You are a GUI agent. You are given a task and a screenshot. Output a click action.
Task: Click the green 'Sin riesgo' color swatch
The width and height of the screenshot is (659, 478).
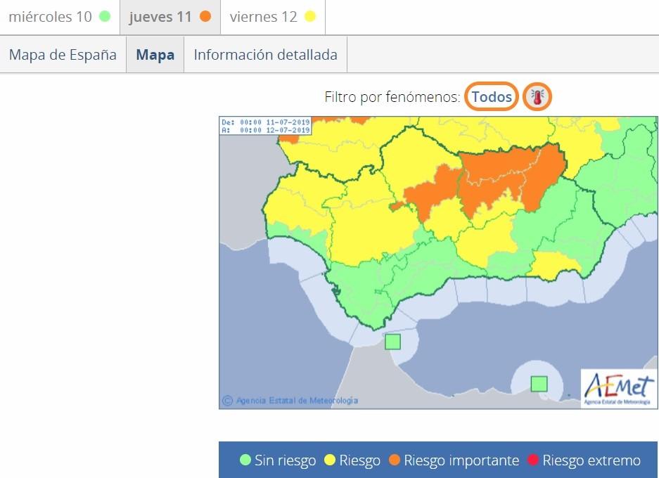pyautogui.click(x=246, y=460)
